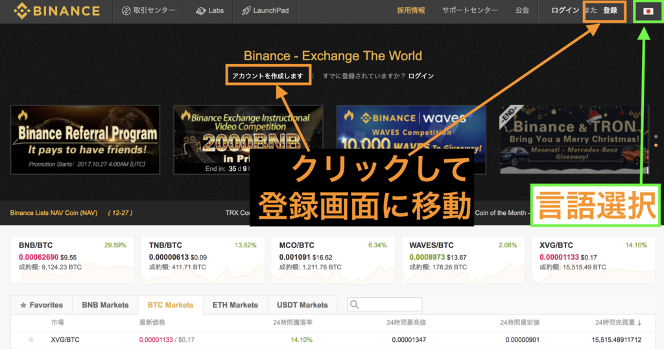Favorite XVG/BTC with star icon
The width and height of the screenshot is (664, 349).
[31, 340]
